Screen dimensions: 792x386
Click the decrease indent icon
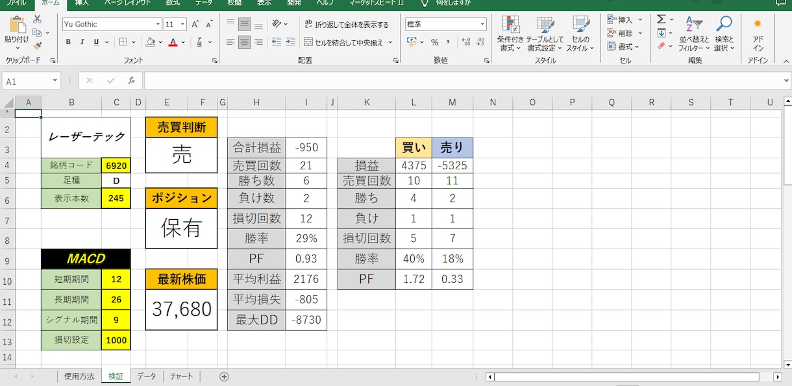[x=277, y=42]
